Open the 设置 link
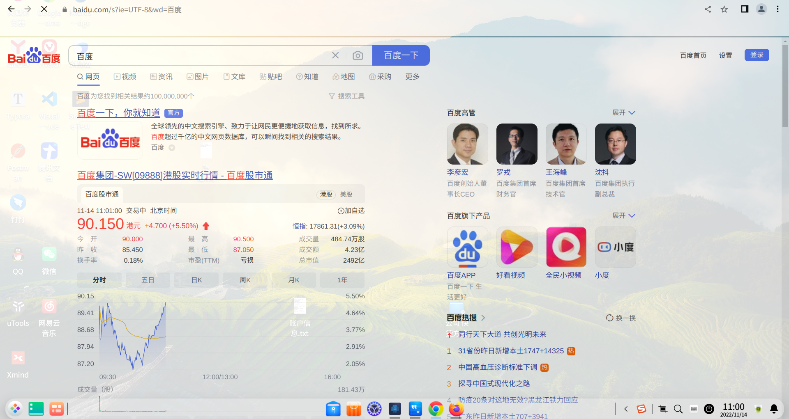Screen dimensions: 789x419 (x=726, y=55)
